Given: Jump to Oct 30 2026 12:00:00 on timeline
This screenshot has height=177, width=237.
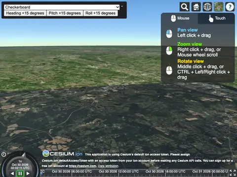Looking at the screenshot, I should pos(118,172).
